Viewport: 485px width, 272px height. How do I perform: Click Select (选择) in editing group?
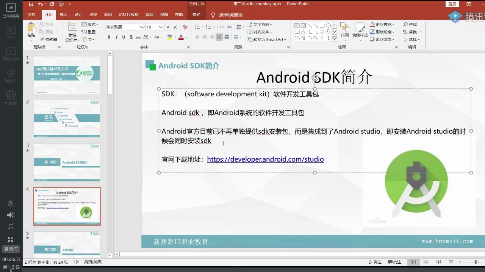(412, 40)
